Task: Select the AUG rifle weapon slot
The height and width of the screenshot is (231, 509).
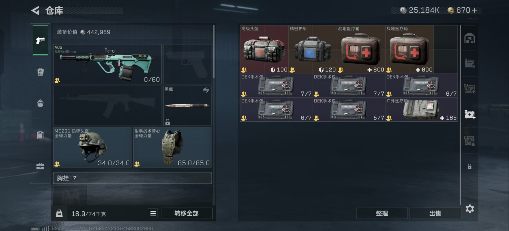Action: pyautogui.click(x=107, y=64)
